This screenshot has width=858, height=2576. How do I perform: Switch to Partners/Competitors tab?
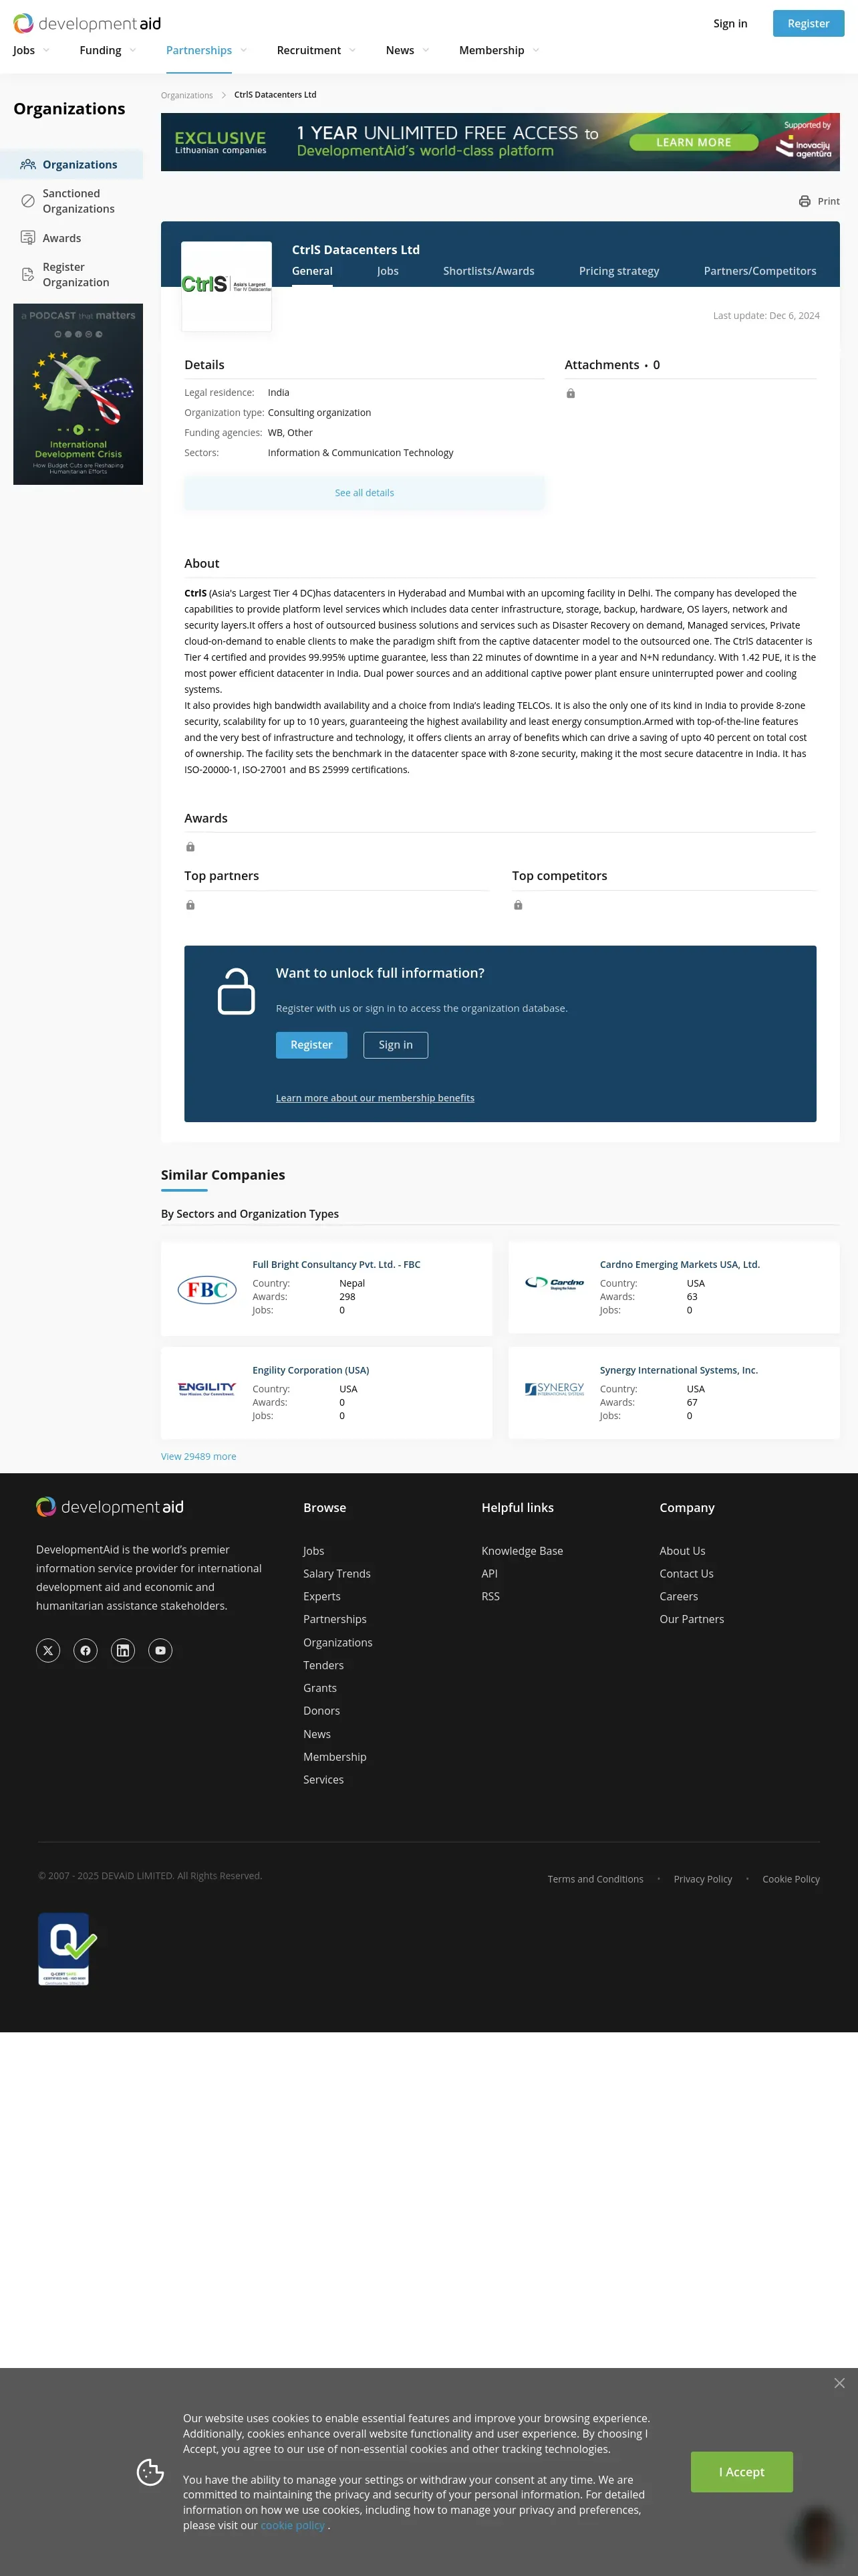pos(759,271)
